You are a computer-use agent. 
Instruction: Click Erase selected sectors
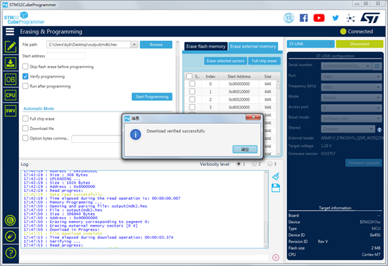tap(226, 61)
